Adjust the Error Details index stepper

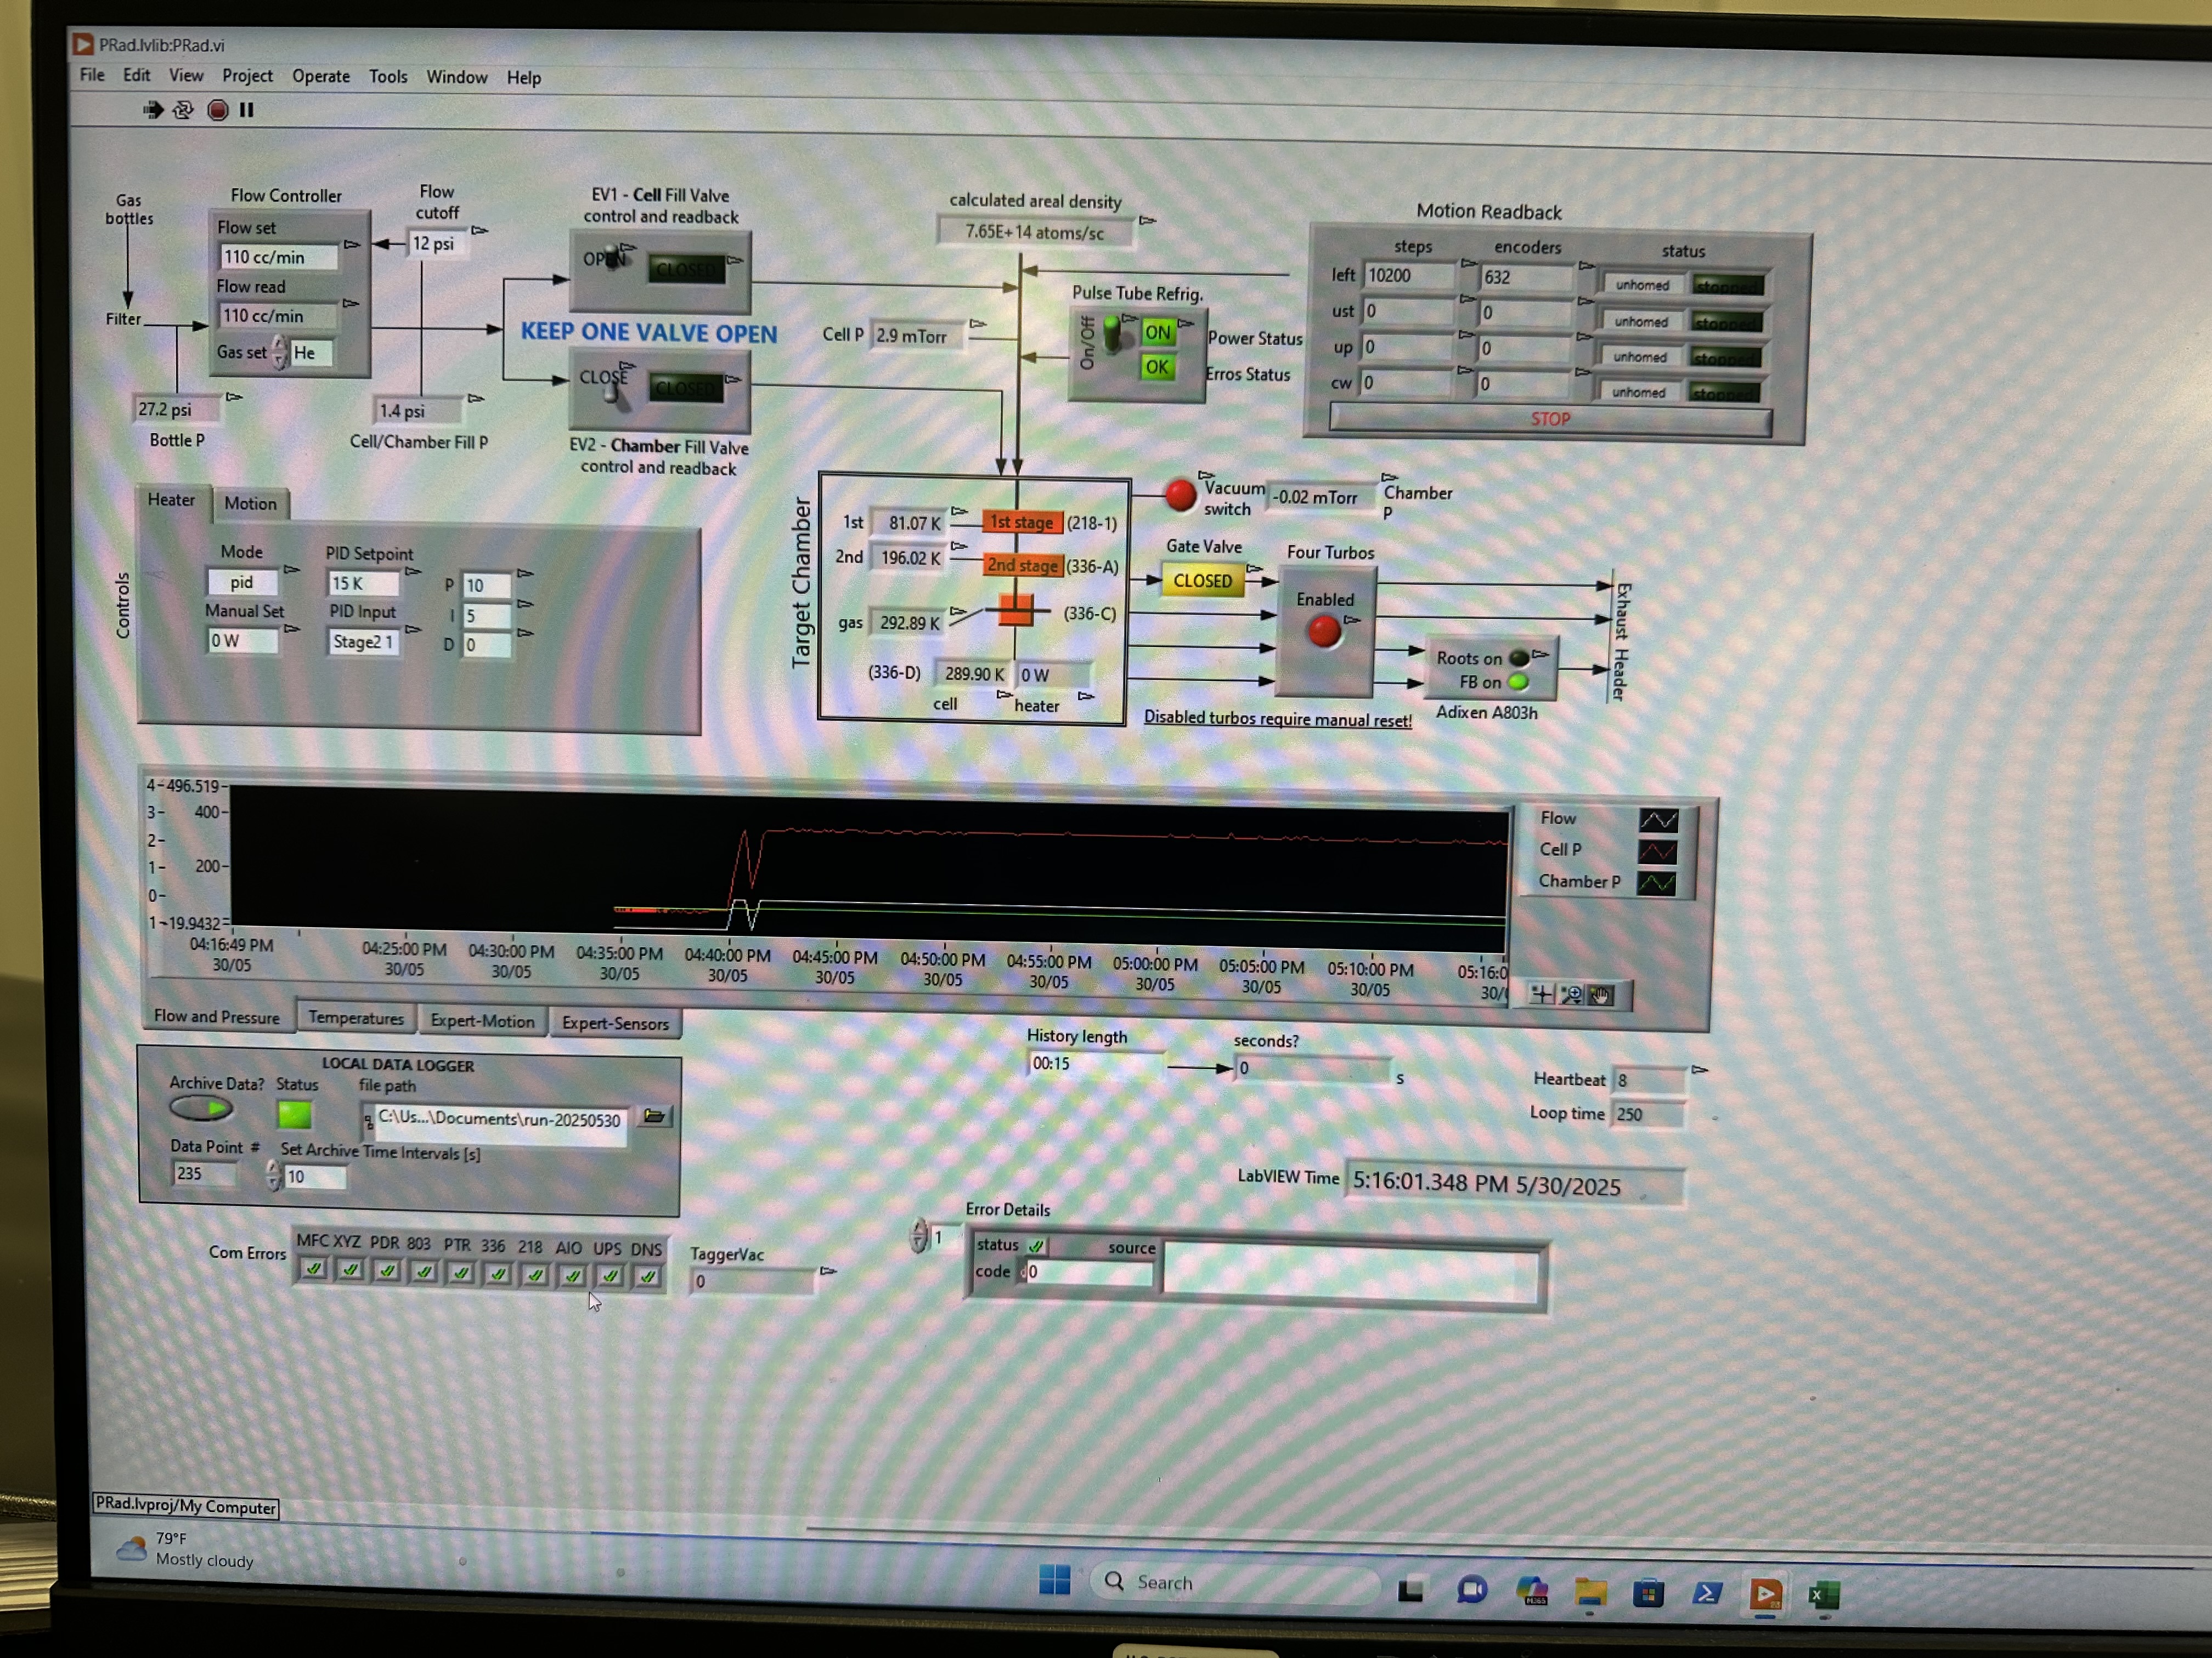tap(919, 1236)
